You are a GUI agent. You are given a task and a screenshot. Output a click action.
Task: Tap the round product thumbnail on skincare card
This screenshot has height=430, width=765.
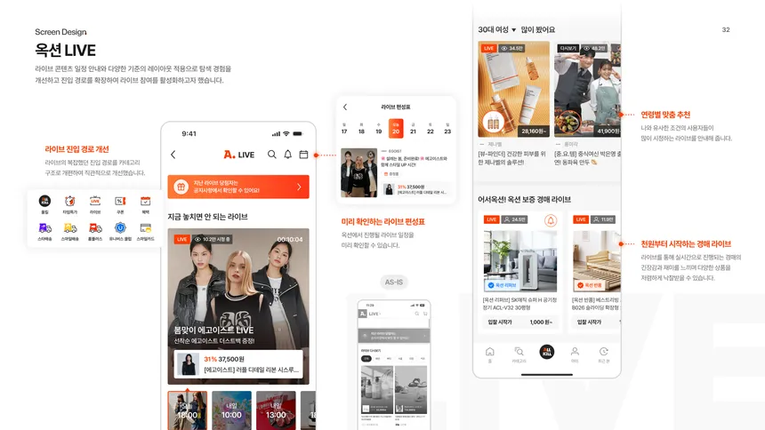[x=494, y=123]
